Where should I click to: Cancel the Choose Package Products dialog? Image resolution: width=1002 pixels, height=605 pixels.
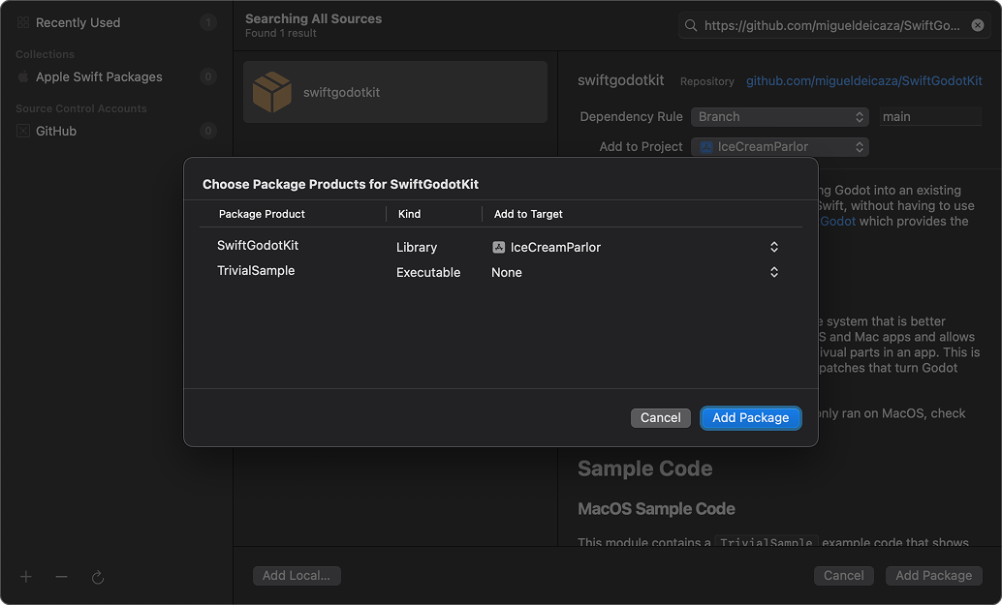coord(660,418)
